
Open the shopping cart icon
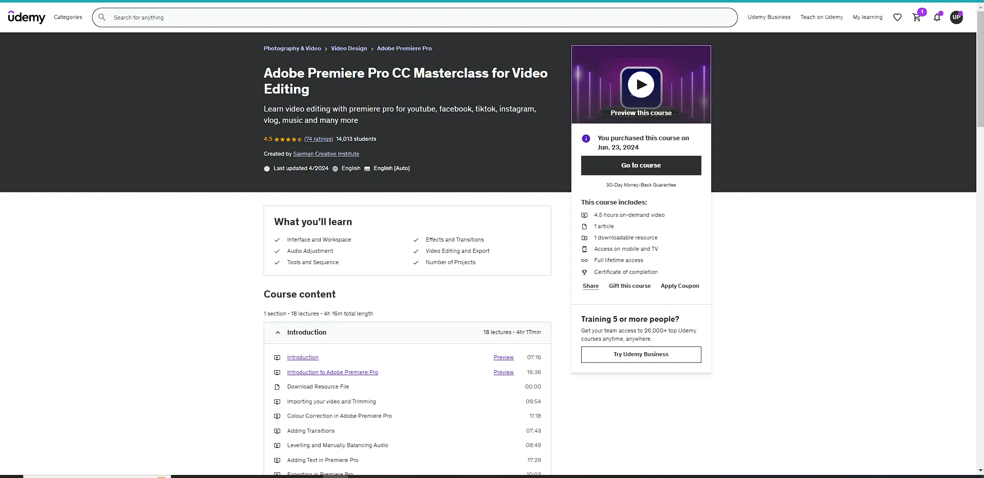[x=917, y=17]
